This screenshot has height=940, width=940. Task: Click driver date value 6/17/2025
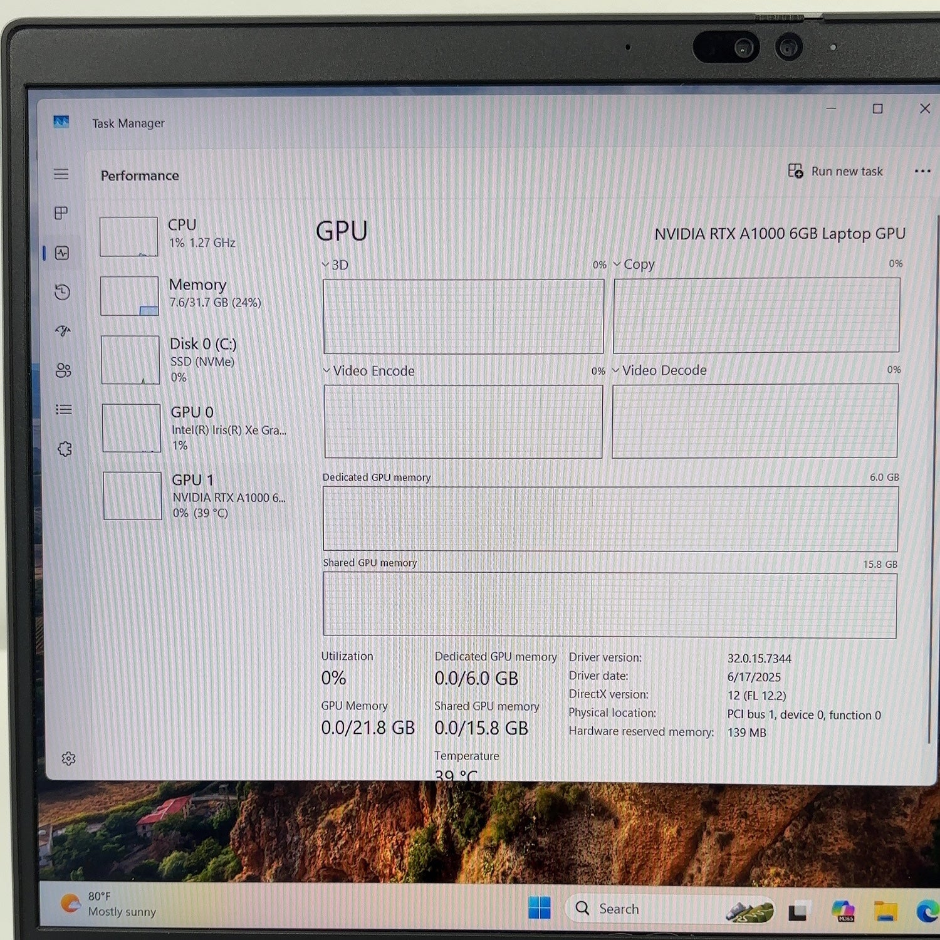tap(753, 677)
